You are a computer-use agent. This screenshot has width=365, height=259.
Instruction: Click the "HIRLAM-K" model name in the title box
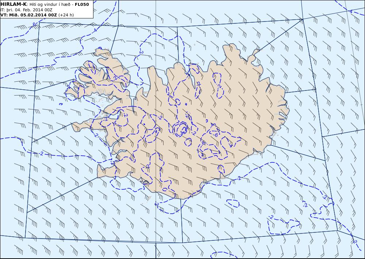click(x=14, y=4)
